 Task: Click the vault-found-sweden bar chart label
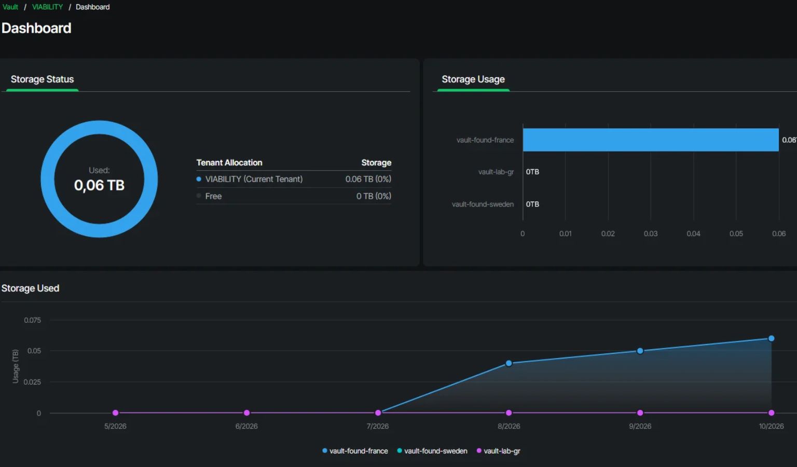pos(483,204)
